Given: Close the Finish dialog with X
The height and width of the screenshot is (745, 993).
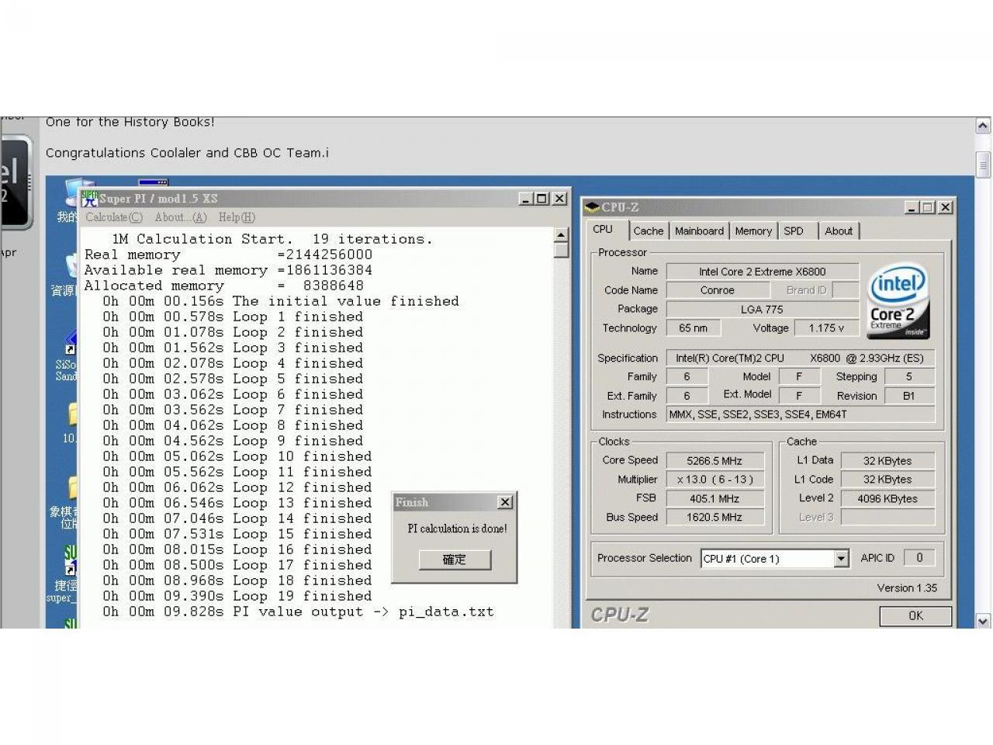Looking at the screenshot, I should coord(505,502).
